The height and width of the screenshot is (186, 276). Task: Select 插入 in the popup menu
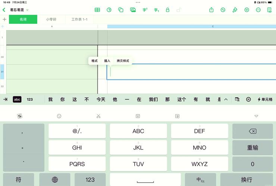coord(107,61)
